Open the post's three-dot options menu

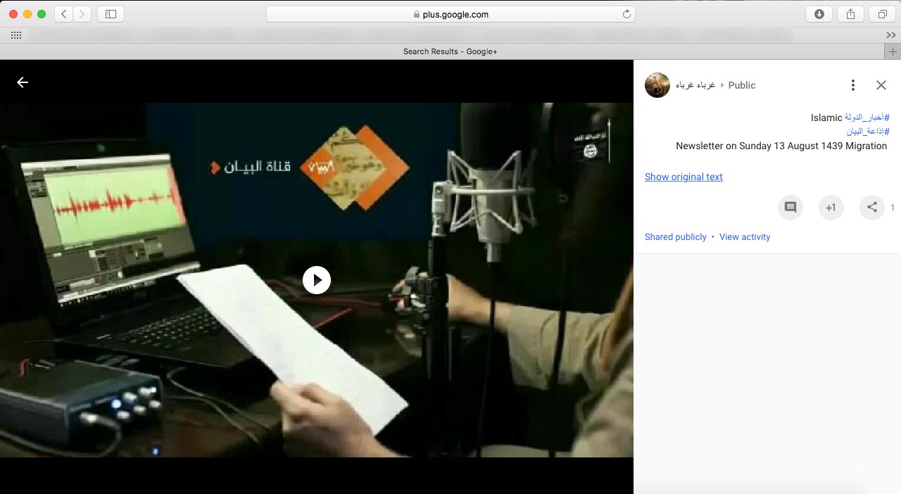point(852,85)
